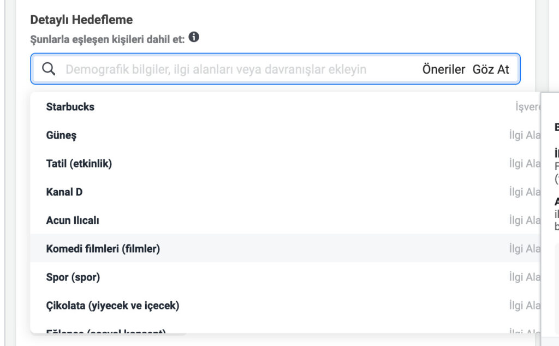Screen dimensions: 559x346
Task: Click the category label on the Kanal D row
Action: (x=524, y=192)
